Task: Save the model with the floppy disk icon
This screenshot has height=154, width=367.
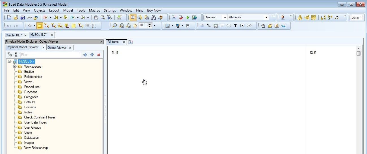Action: coord(23,17)
